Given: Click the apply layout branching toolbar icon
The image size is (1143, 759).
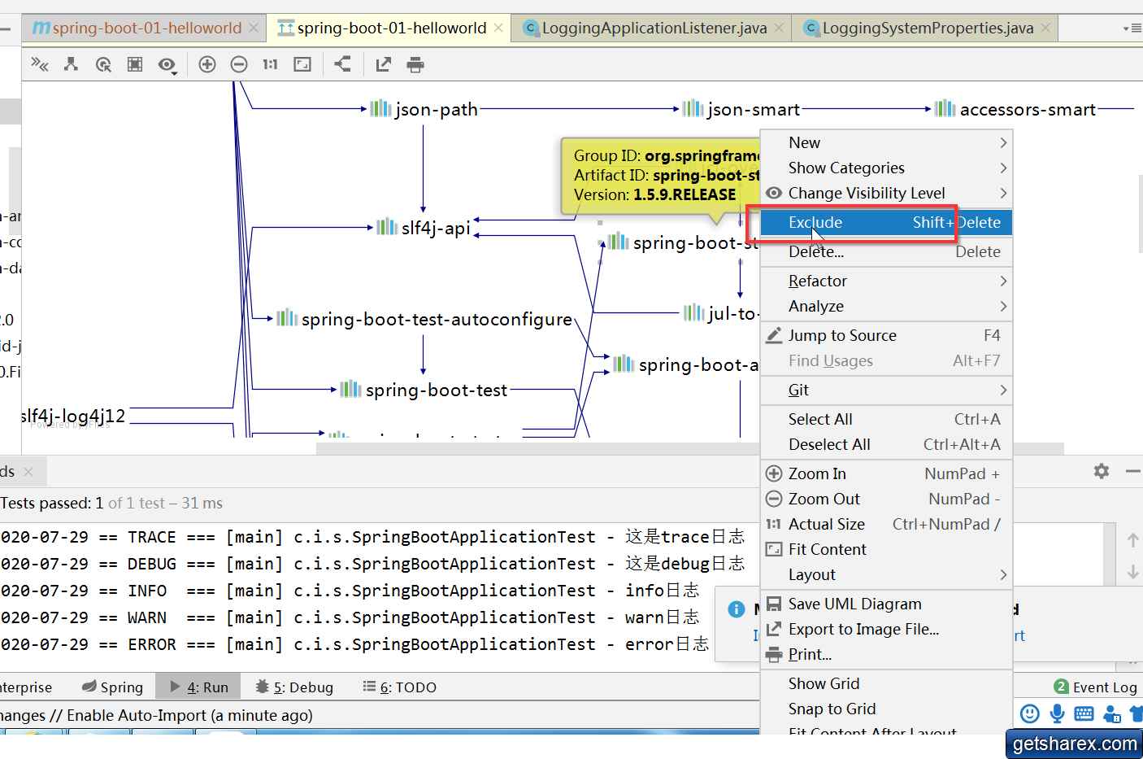Looking at the screenshot, I should point(342,64).
